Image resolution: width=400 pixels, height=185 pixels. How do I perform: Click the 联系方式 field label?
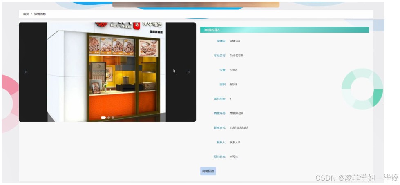[x=220, y=128]
